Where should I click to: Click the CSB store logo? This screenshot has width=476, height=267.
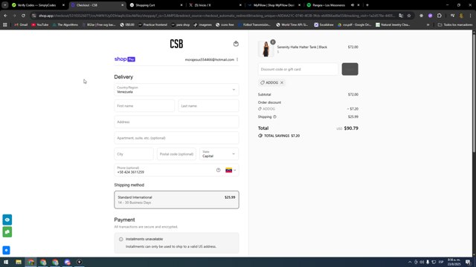coord(176,44)
